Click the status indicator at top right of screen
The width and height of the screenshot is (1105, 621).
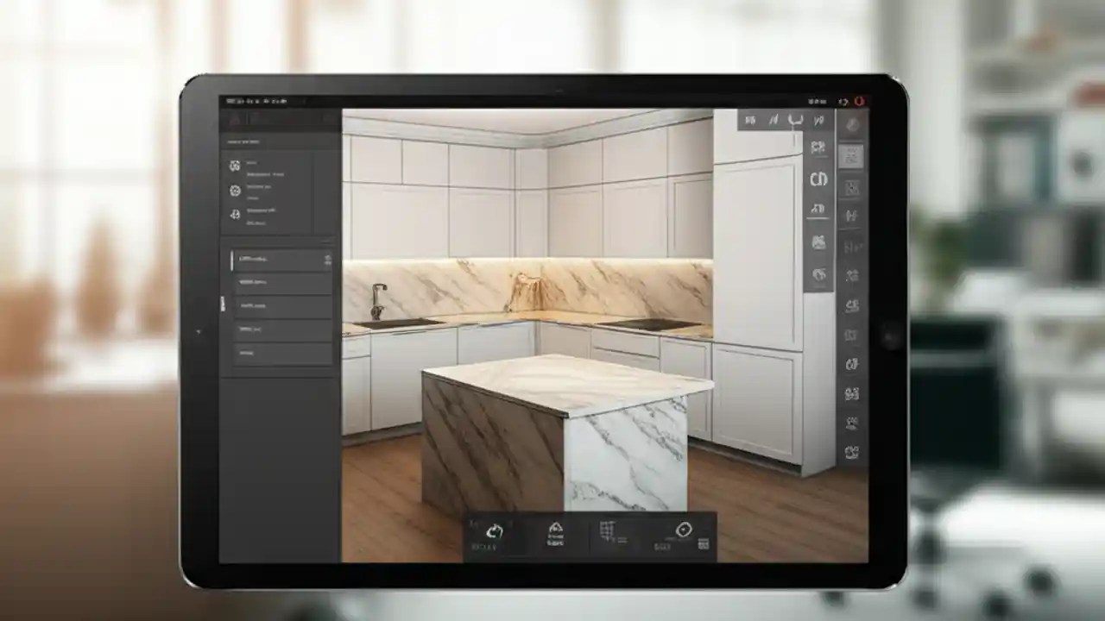click(859, 99)
